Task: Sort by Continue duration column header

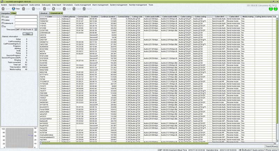Action: (x=108, y=16)
